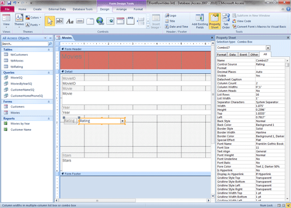This screenshot has height=208, width=291.
Task: Collapse the Queries group
Action: pos(49,73)
